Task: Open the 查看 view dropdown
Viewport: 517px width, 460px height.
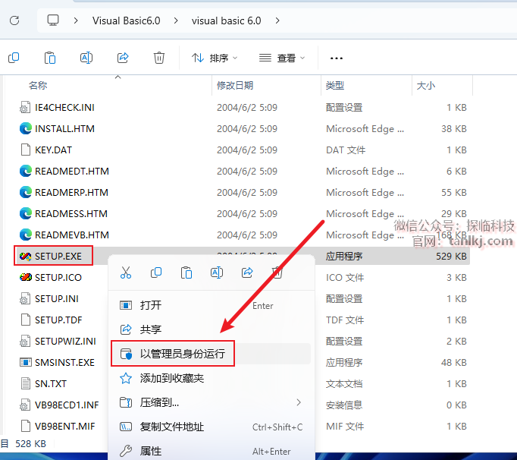Action: tap(282, 58)
